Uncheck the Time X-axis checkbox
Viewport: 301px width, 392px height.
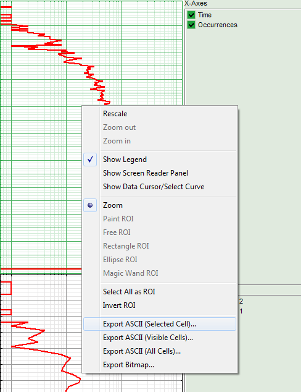[x=191, y=15]
